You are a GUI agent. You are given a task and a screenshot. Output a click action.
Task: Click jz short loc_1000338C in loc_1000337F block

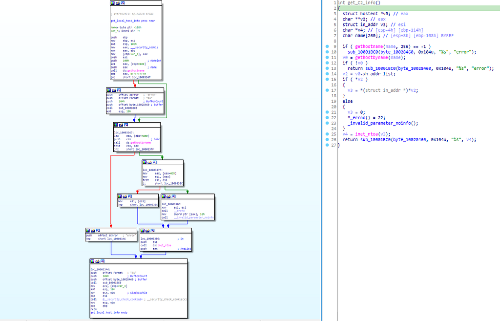(163, 183)
